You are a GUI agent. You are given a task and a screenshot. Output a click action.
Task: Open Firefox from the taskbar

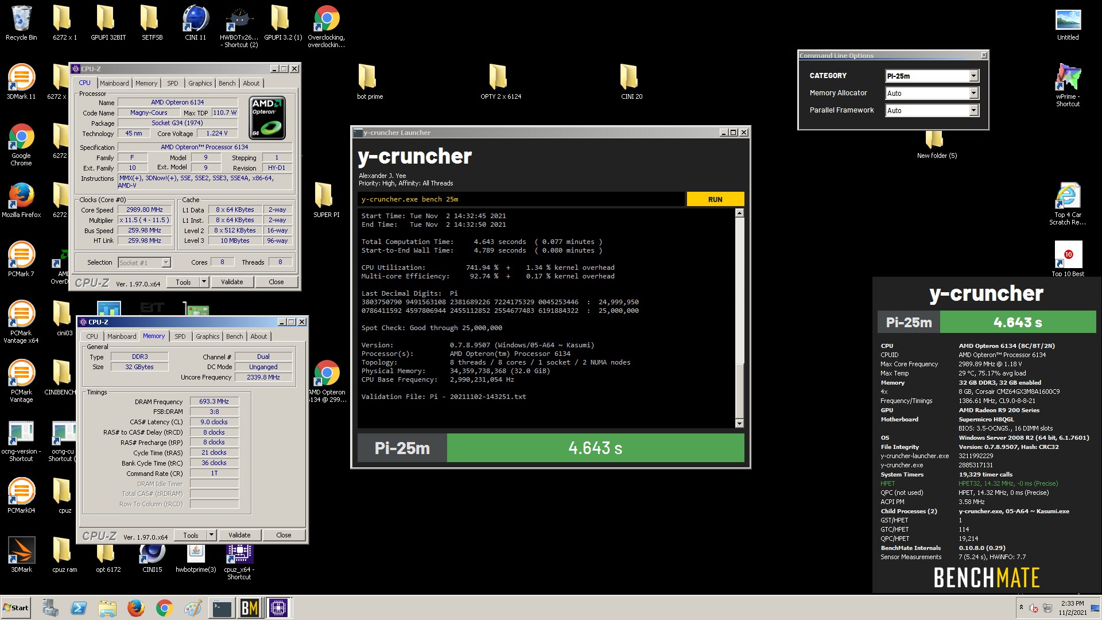pyautogui.click(x=136, y=608)
